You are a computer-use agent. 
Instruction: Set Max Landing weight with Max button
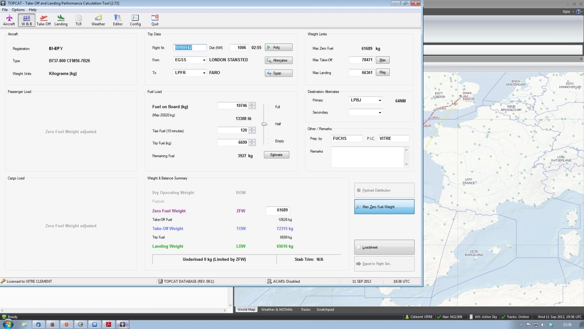pyautogui.click(x=382, y=72)
